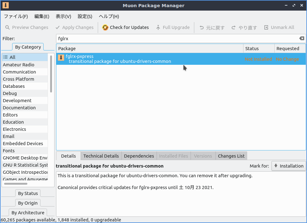The height and width of the screenshot is (223, 307).
Task: Select the GNU R Statistical System category
Action: point(25,165)
